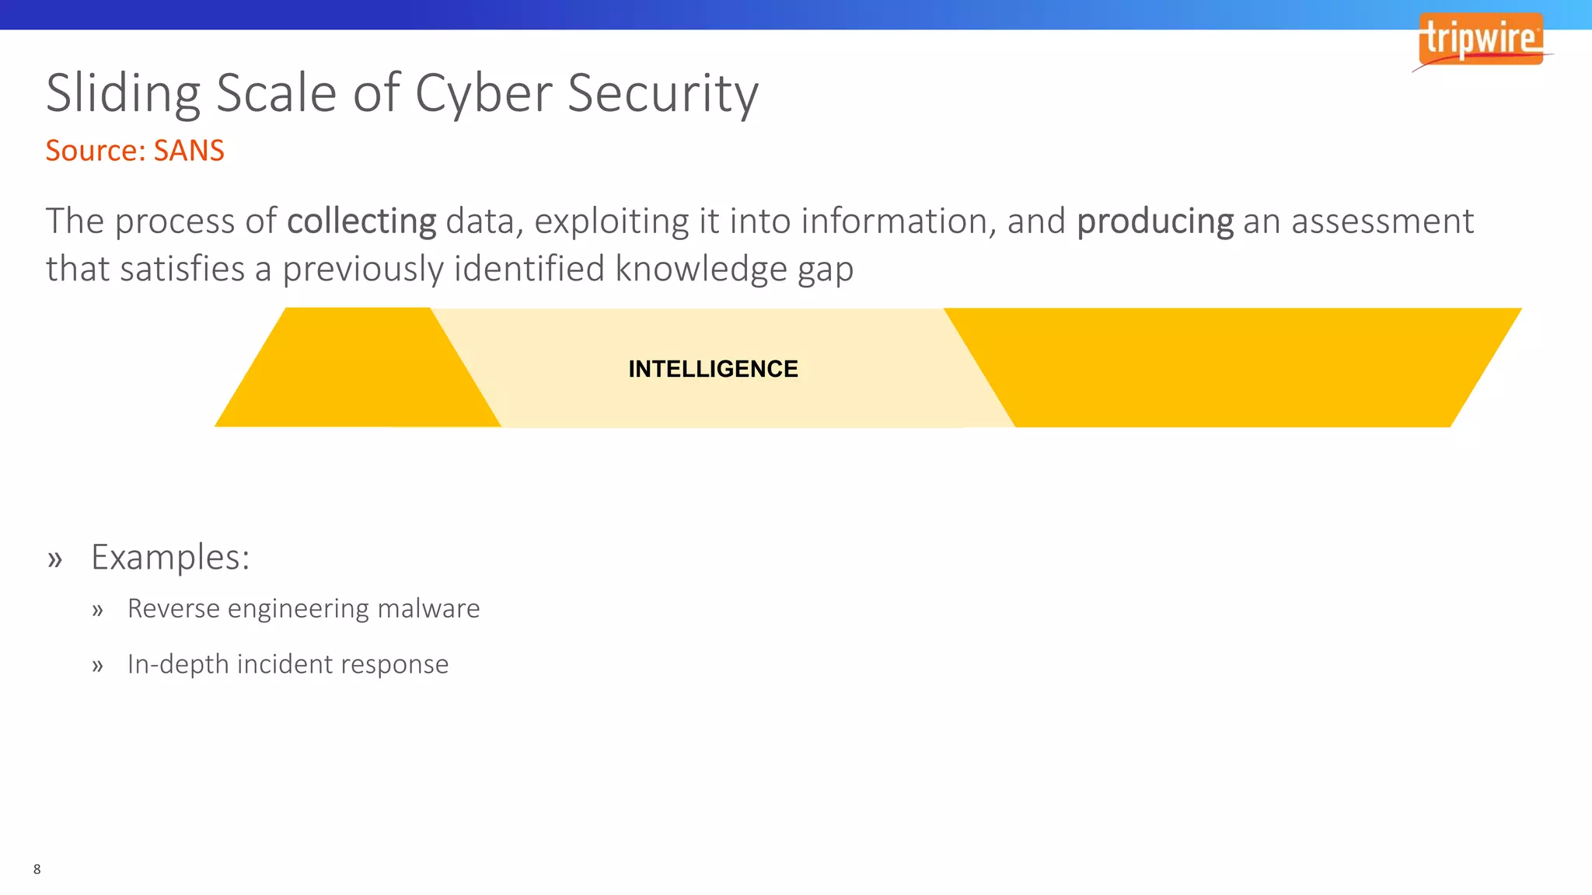This screenshot has height=895, width=1592.
Task: Click the slide number 8
Action: (x=37, y=869)
